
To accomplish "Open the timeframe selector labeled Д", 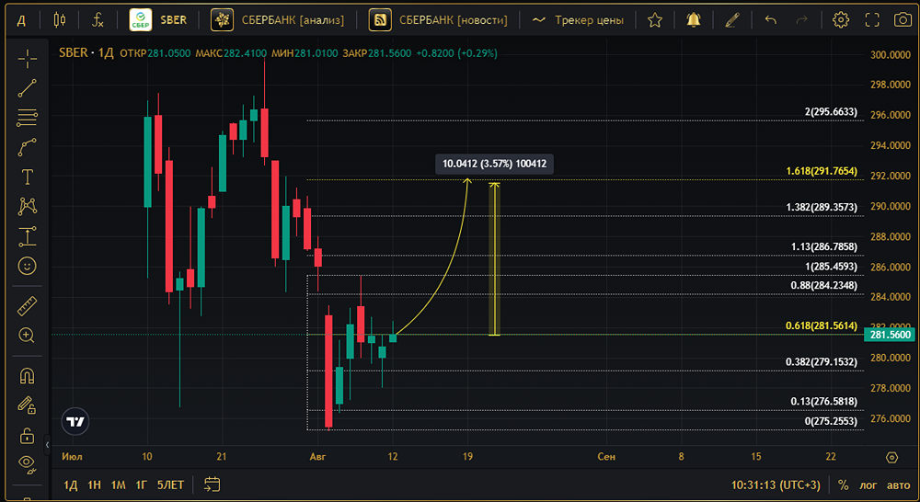I will 21,20.
